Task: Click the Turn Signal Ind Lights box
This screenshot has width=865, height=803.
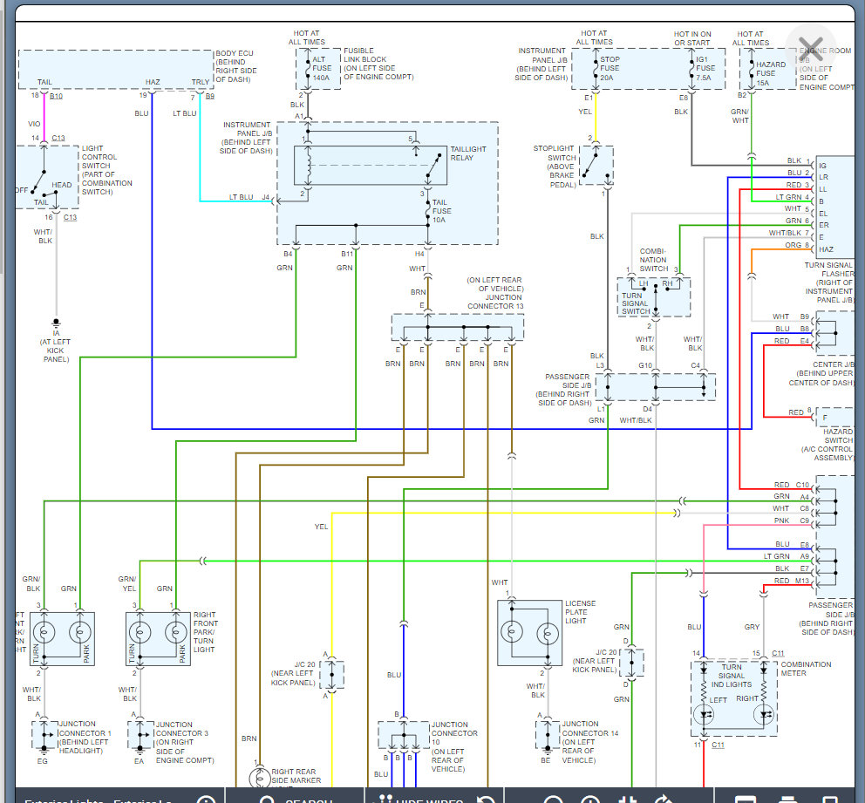Action: 733,699
